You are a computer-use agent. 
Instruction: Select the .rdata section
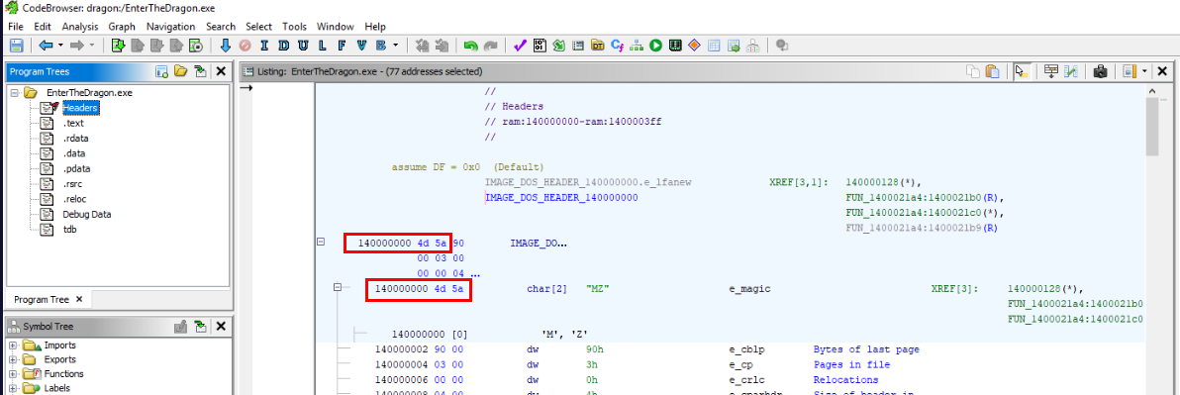tap(76, 139)
